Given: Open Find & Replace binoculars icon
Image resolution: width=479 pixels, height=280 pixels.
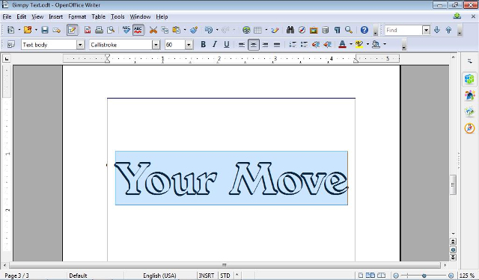Looking at the screenshot, I should coord(290,30).
